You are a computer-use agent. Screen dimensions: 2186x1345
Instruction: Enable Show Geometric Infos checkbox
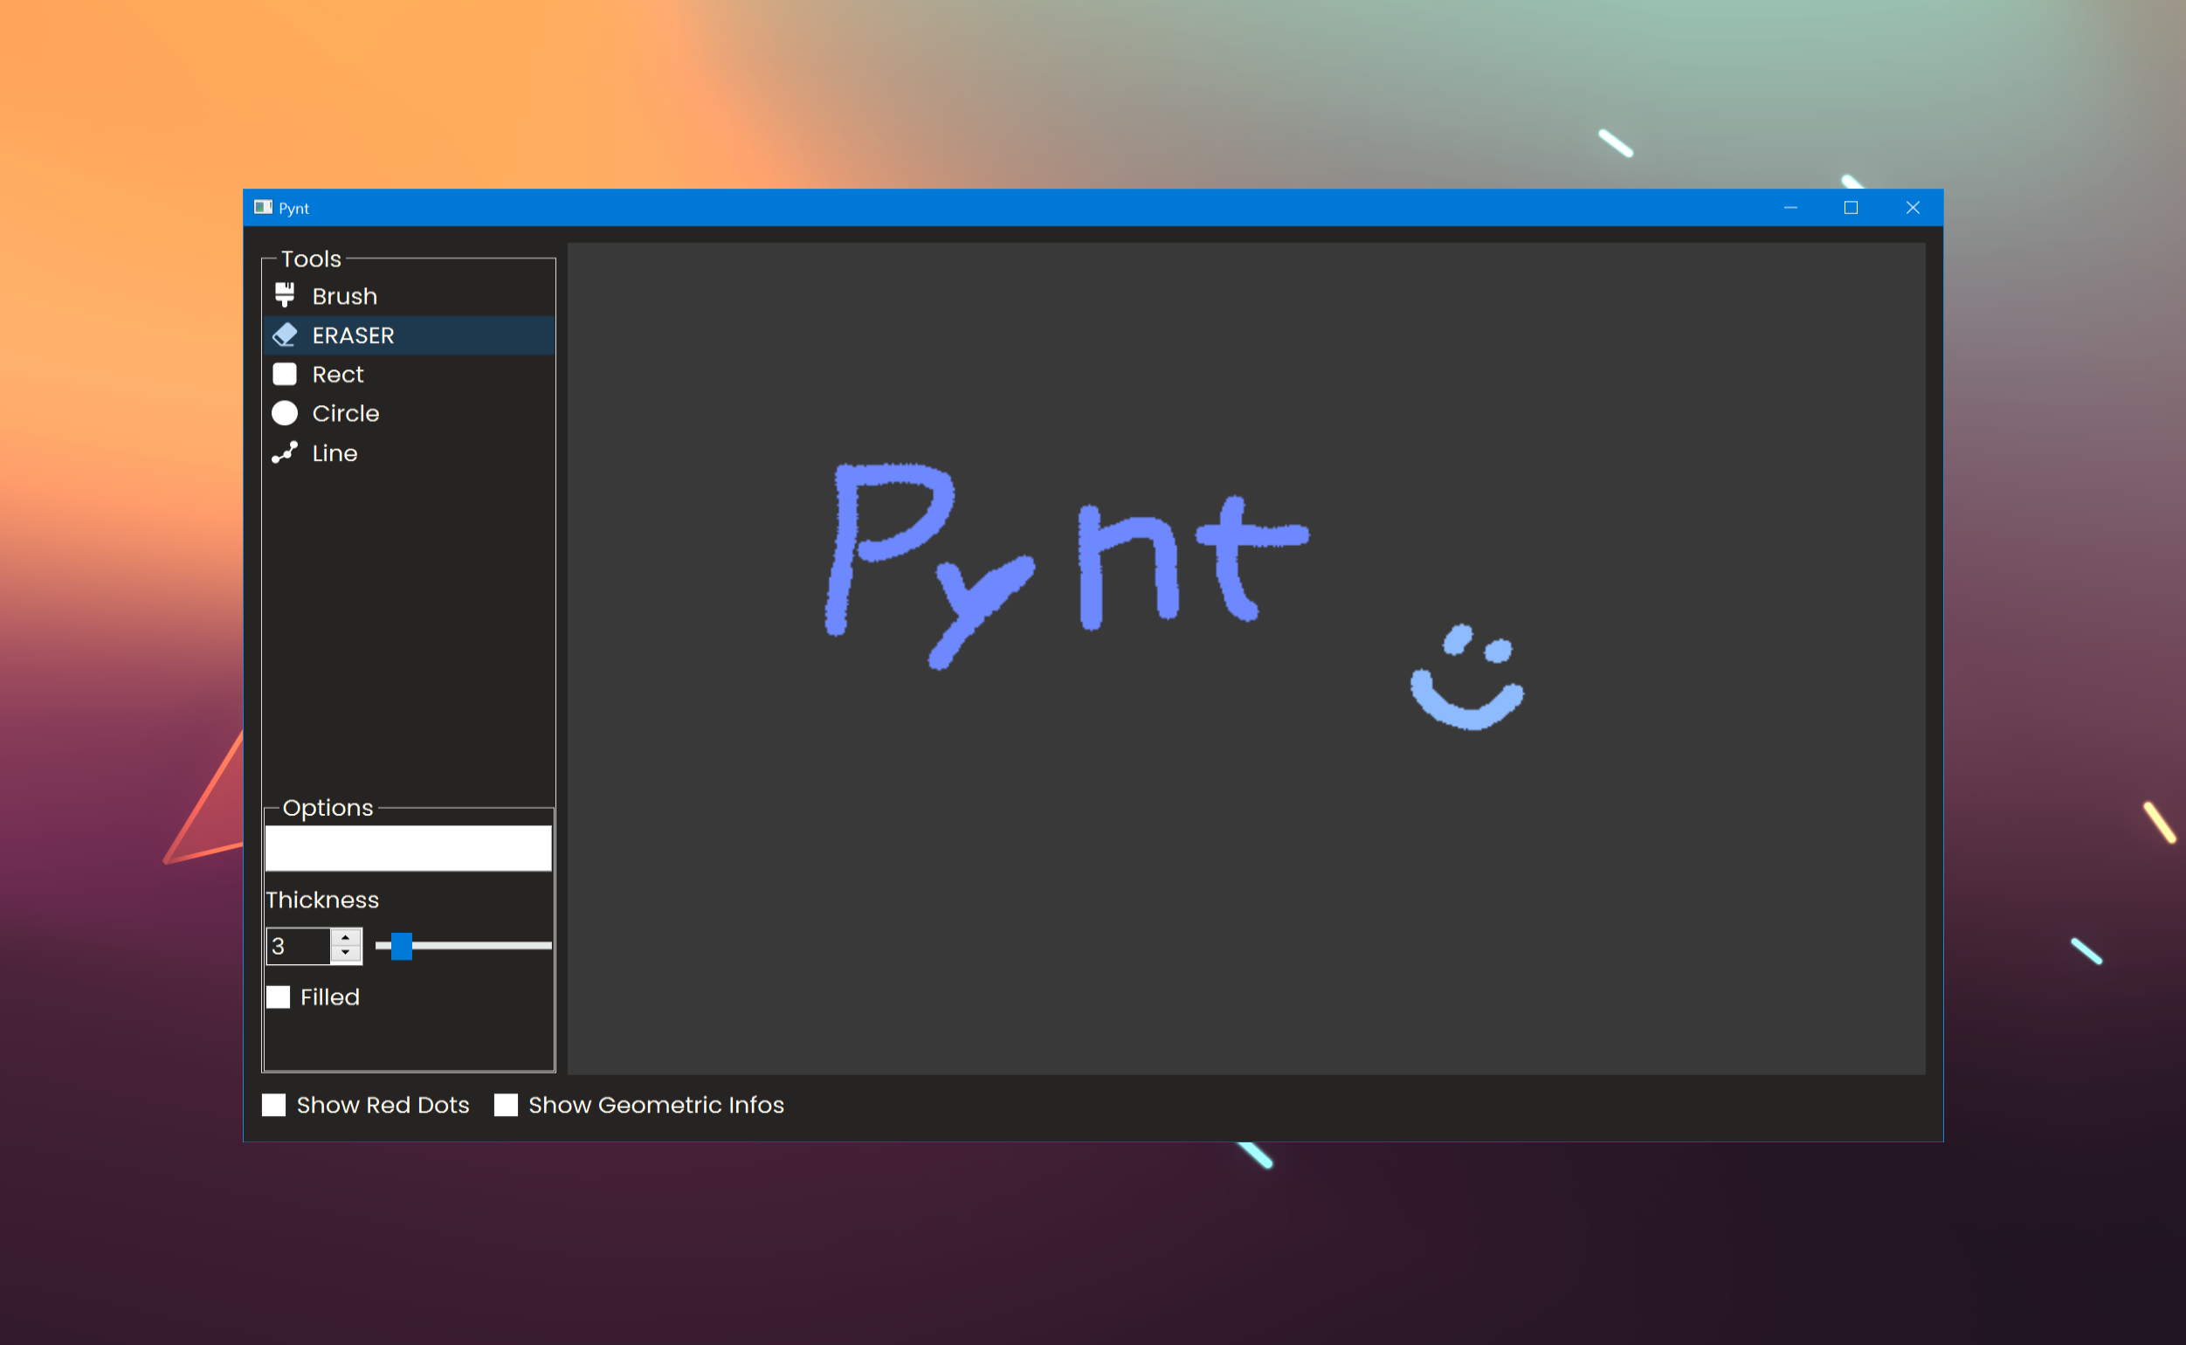[x=506, y=1105]
